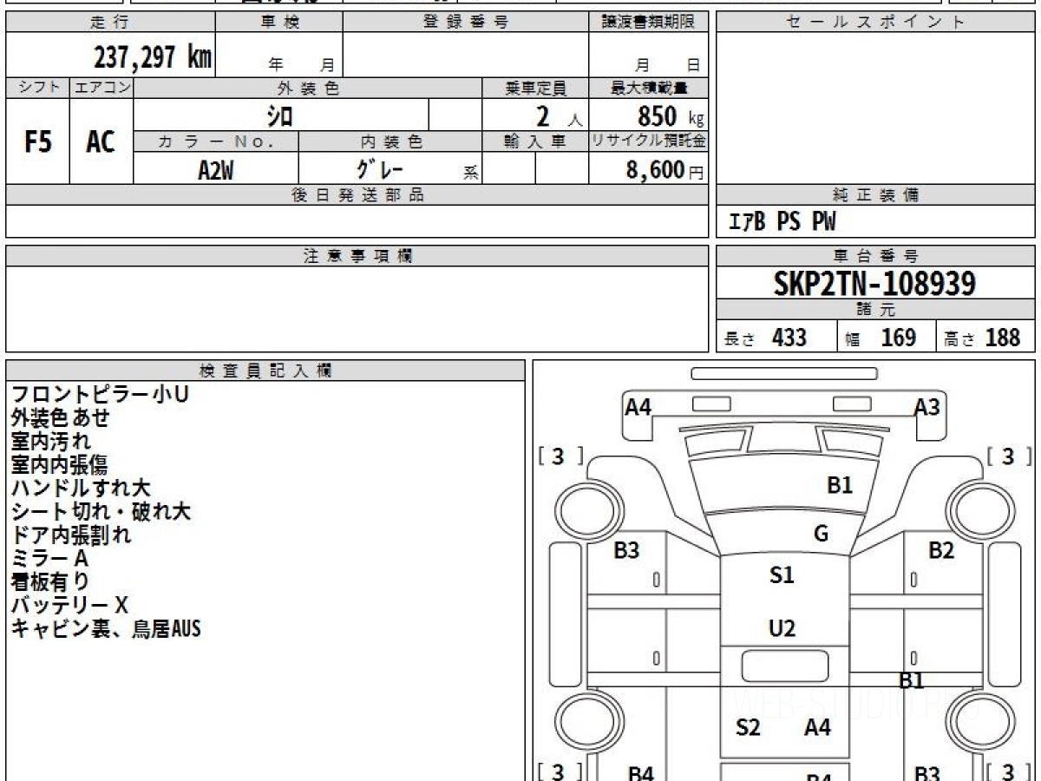Screen dimensions: 1041x781
Task: Select the note ミラーA
Action: click(49, 558)
